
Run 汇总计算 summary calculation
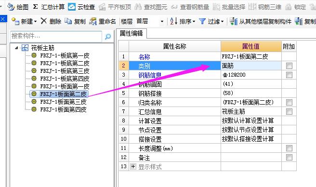(49, 7)
